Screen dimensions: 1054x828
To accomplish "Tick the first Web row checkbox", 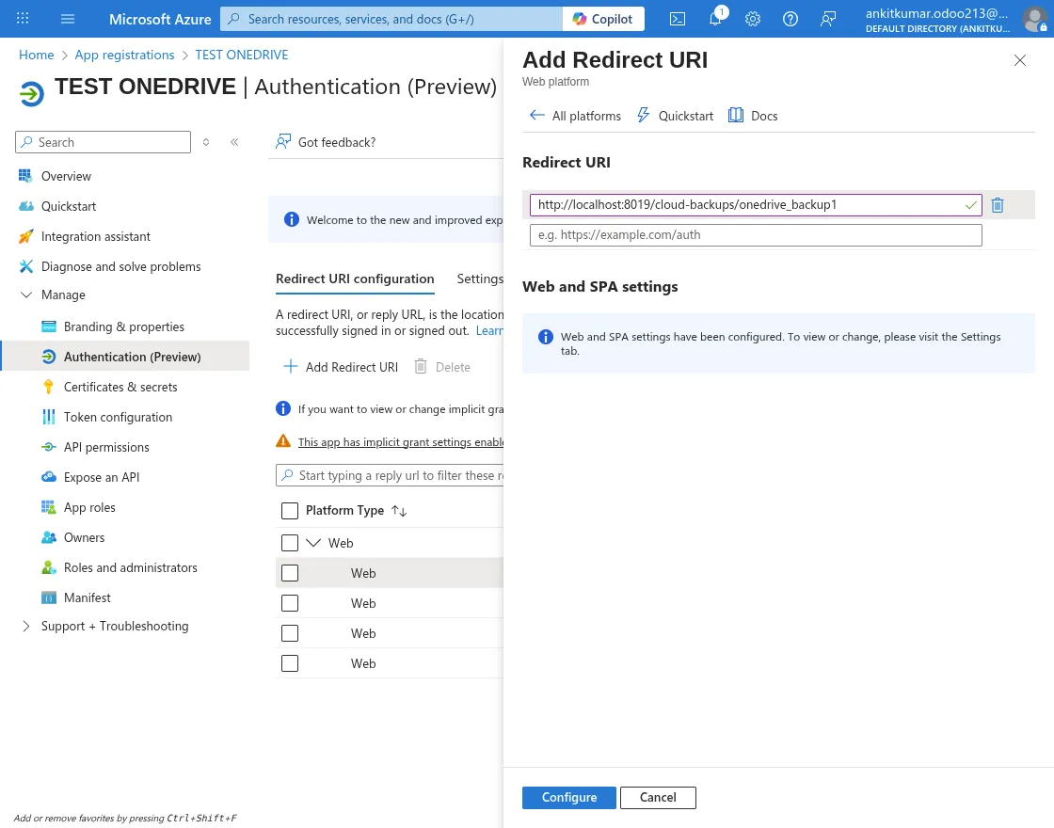I will pos(290,573).
